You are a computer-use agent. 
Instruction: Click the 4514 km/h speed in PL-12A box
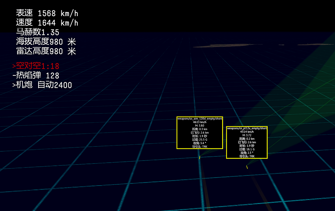247,132
